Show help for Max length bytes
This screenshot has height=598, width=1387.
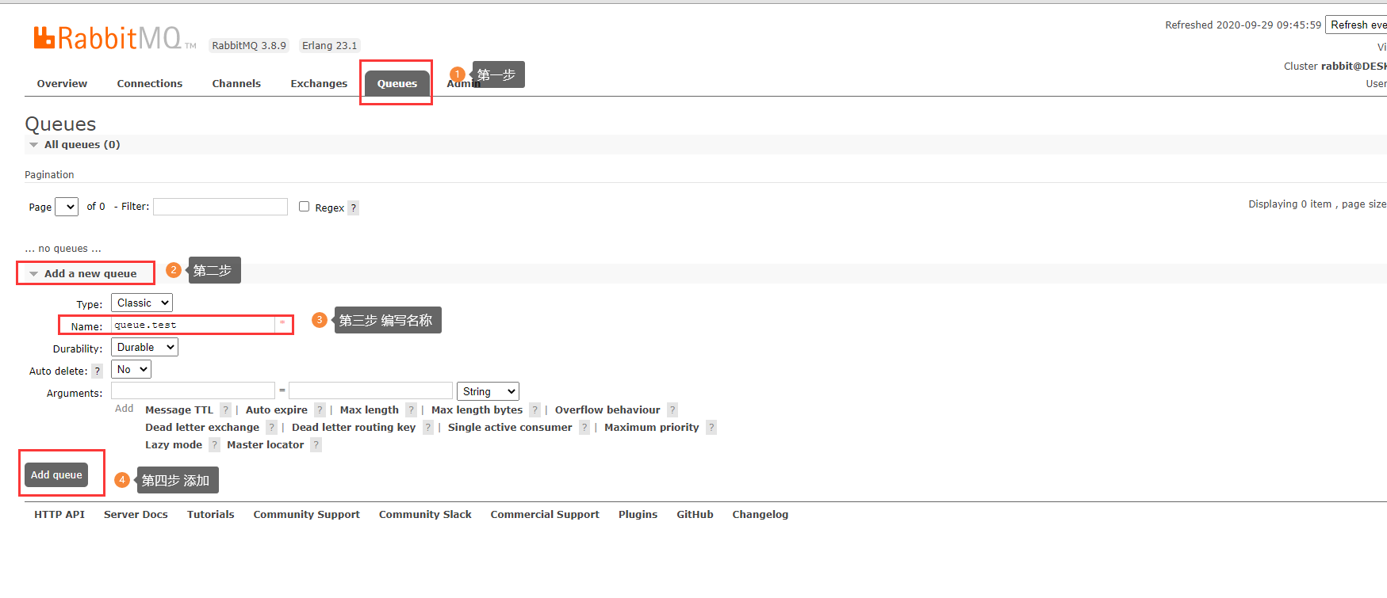535,409
